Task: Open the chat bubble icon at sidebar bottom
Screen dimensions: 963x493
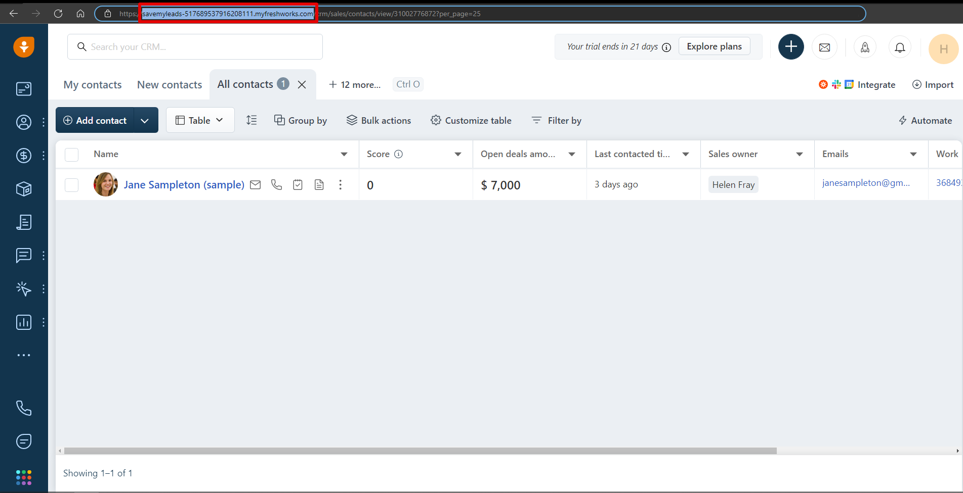Action: coord(24,441)
